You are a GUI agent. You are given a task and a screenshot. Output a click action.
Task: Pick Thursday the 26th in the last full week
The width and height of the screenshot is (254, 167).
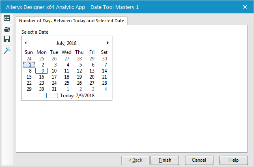click(79, 83)
